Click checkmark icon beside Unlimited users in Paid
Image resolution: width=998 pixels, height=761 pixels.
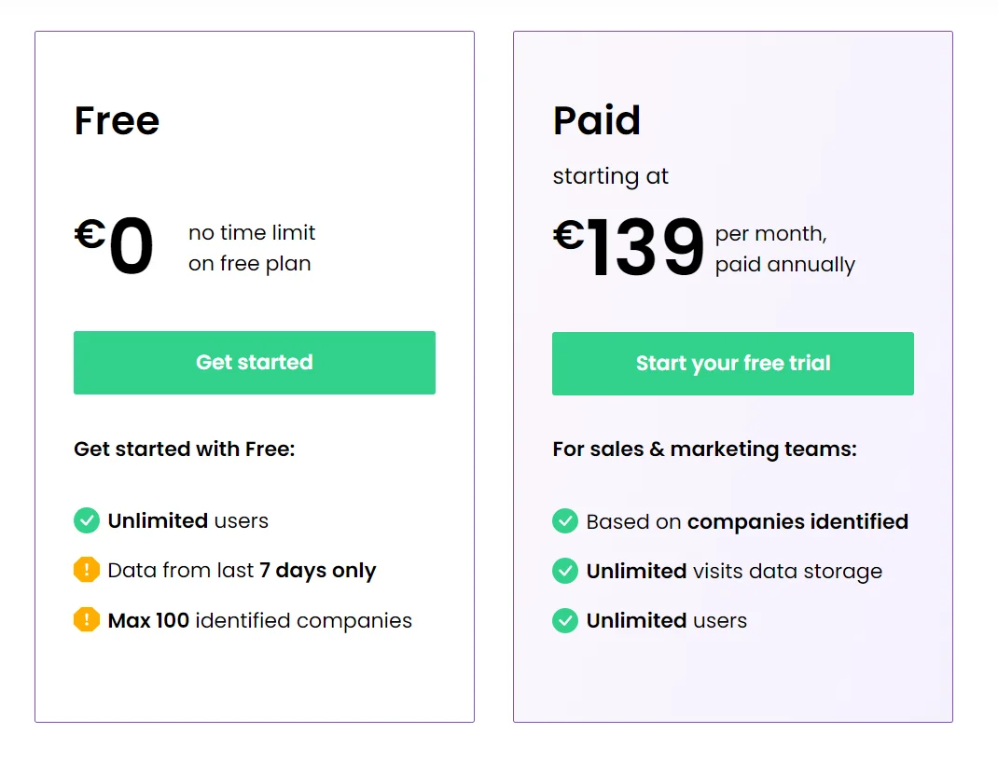[565, 620]
